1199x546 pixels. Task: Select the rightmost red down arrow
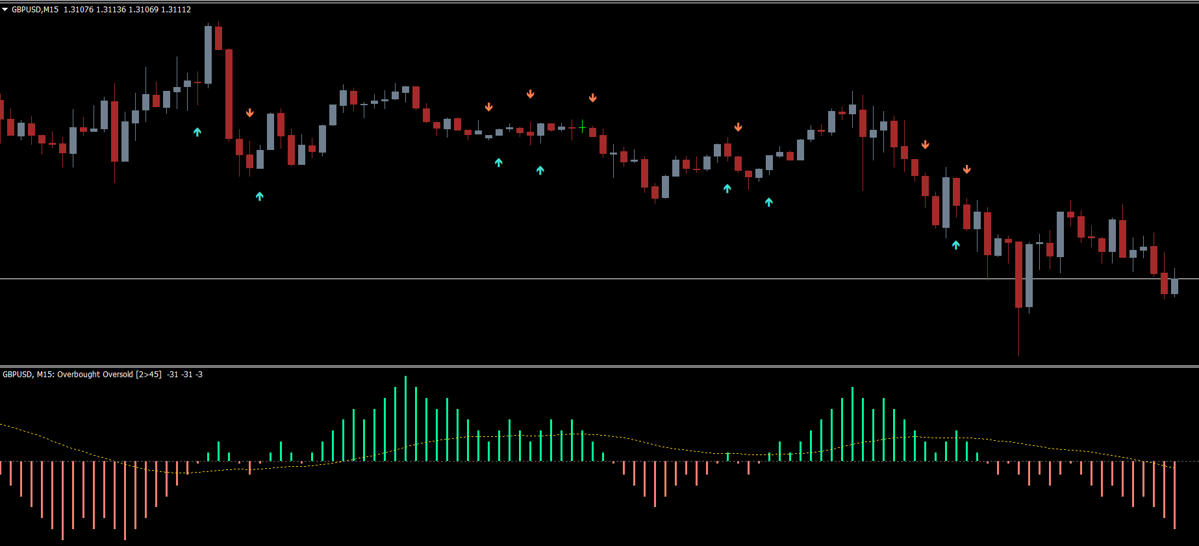967,169
